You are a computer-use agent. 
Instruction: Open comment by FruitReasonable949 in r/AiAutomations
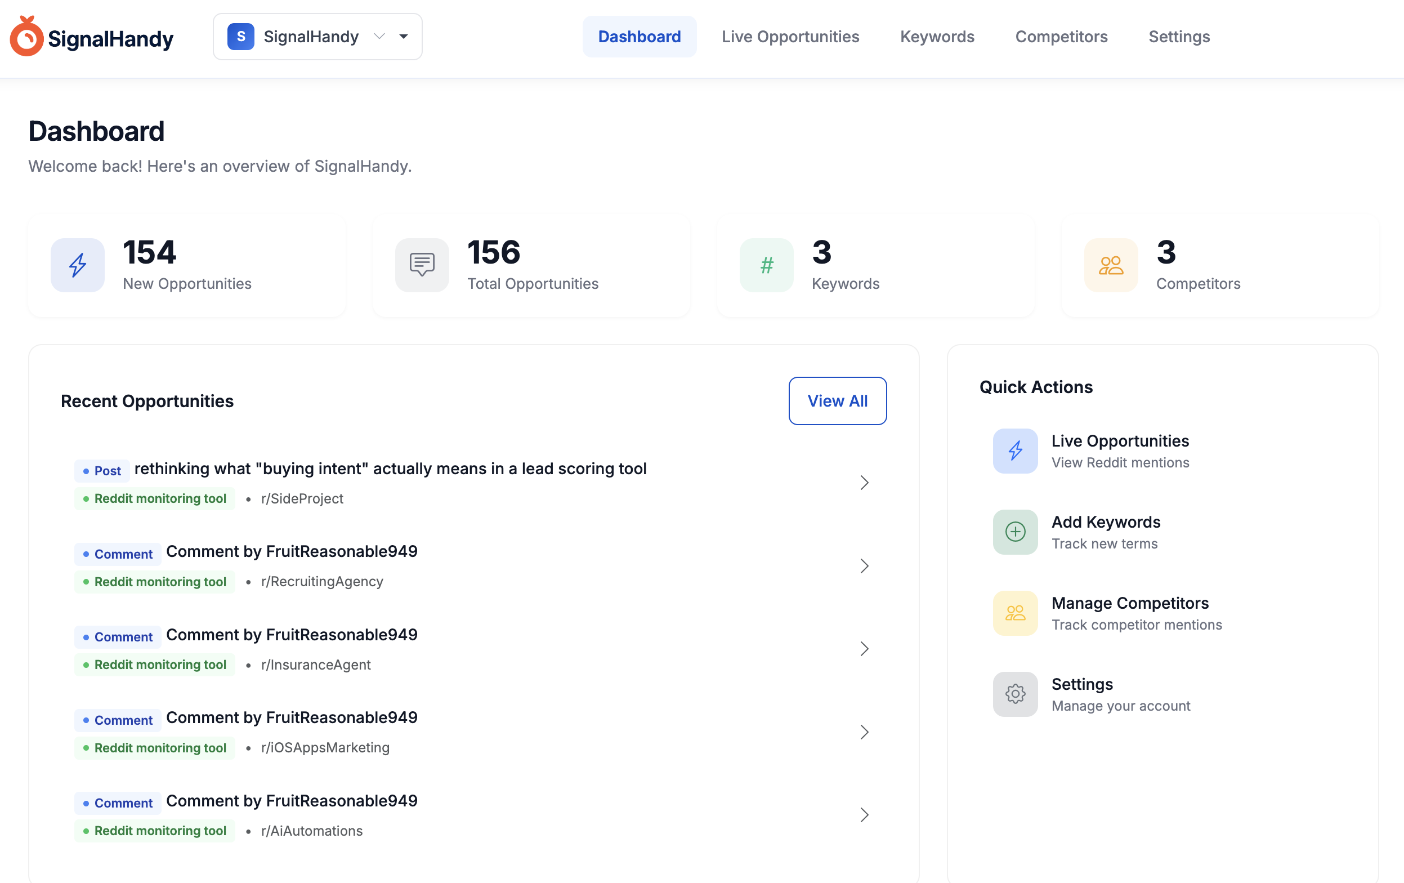pos(292,801)
